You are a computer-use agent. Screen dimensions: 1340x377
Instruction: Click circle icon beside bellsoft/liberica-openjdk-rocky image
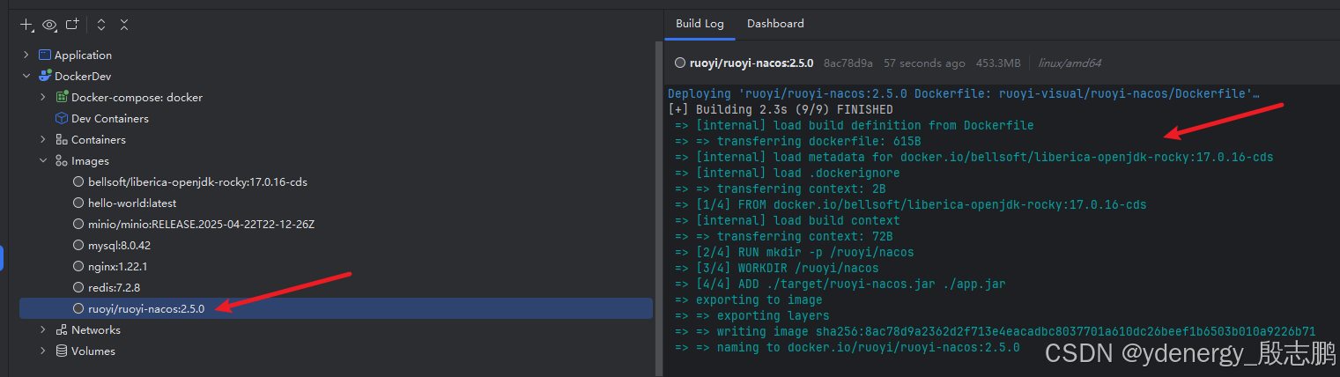pos(78,181)
